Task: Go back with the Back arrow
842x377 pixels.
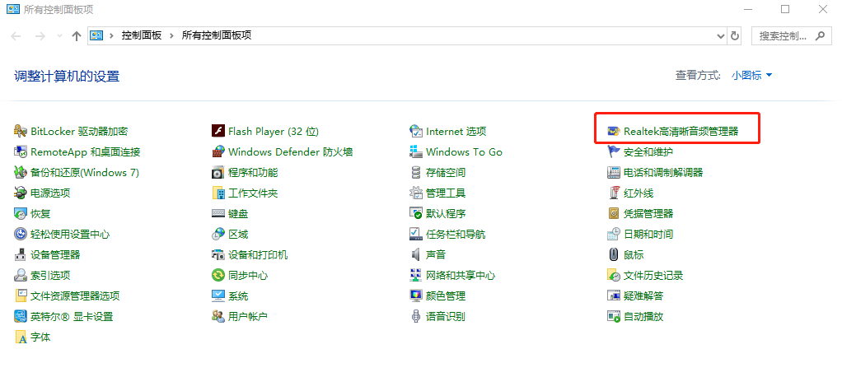Action: 16,36
